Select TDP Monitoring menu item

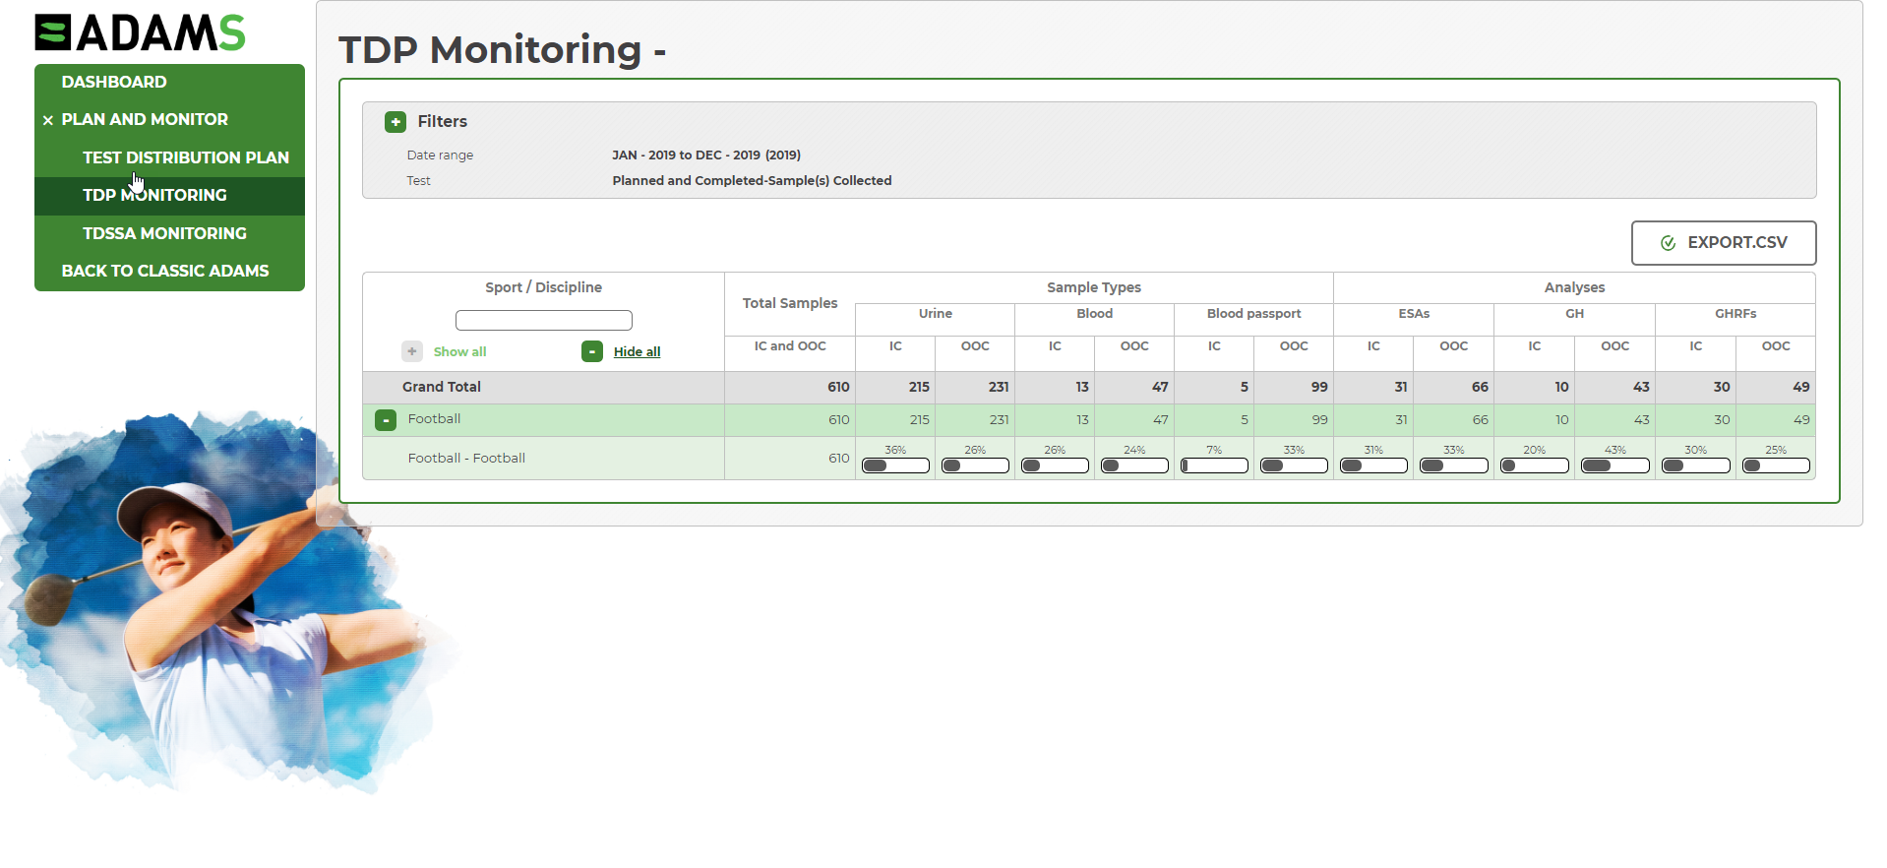pos(154,195)
